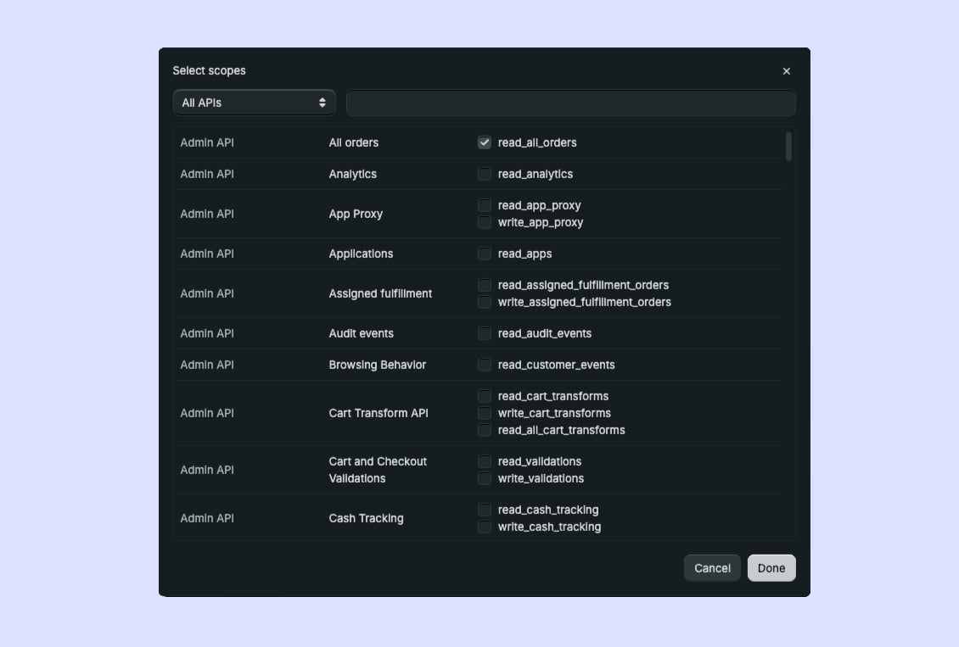Enable the read_analytics scope
Image resolution: width=959 pixels, height=647 pixels.
485,174
